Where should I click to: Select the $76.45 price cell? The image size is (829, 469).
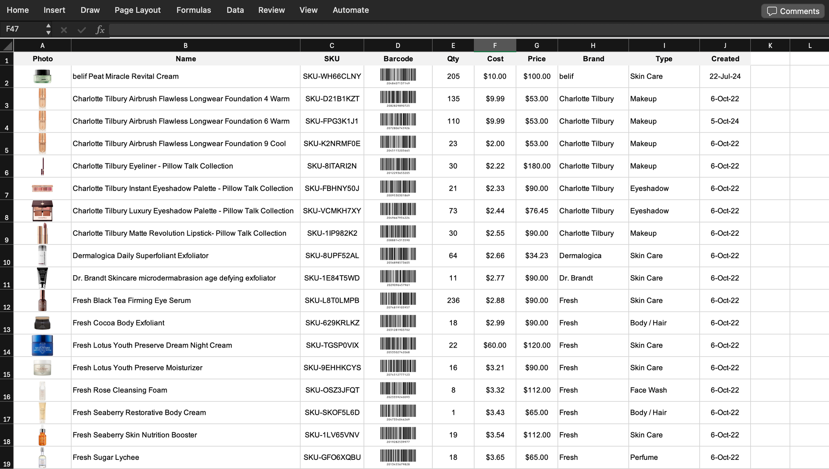(537, 211)
